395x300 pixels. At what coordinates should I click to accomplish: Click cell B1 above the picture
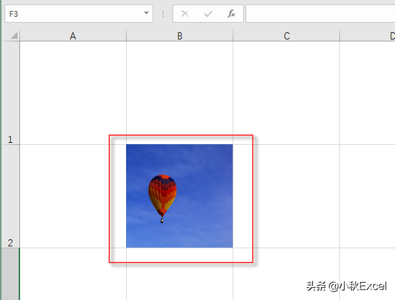point(180,92)
